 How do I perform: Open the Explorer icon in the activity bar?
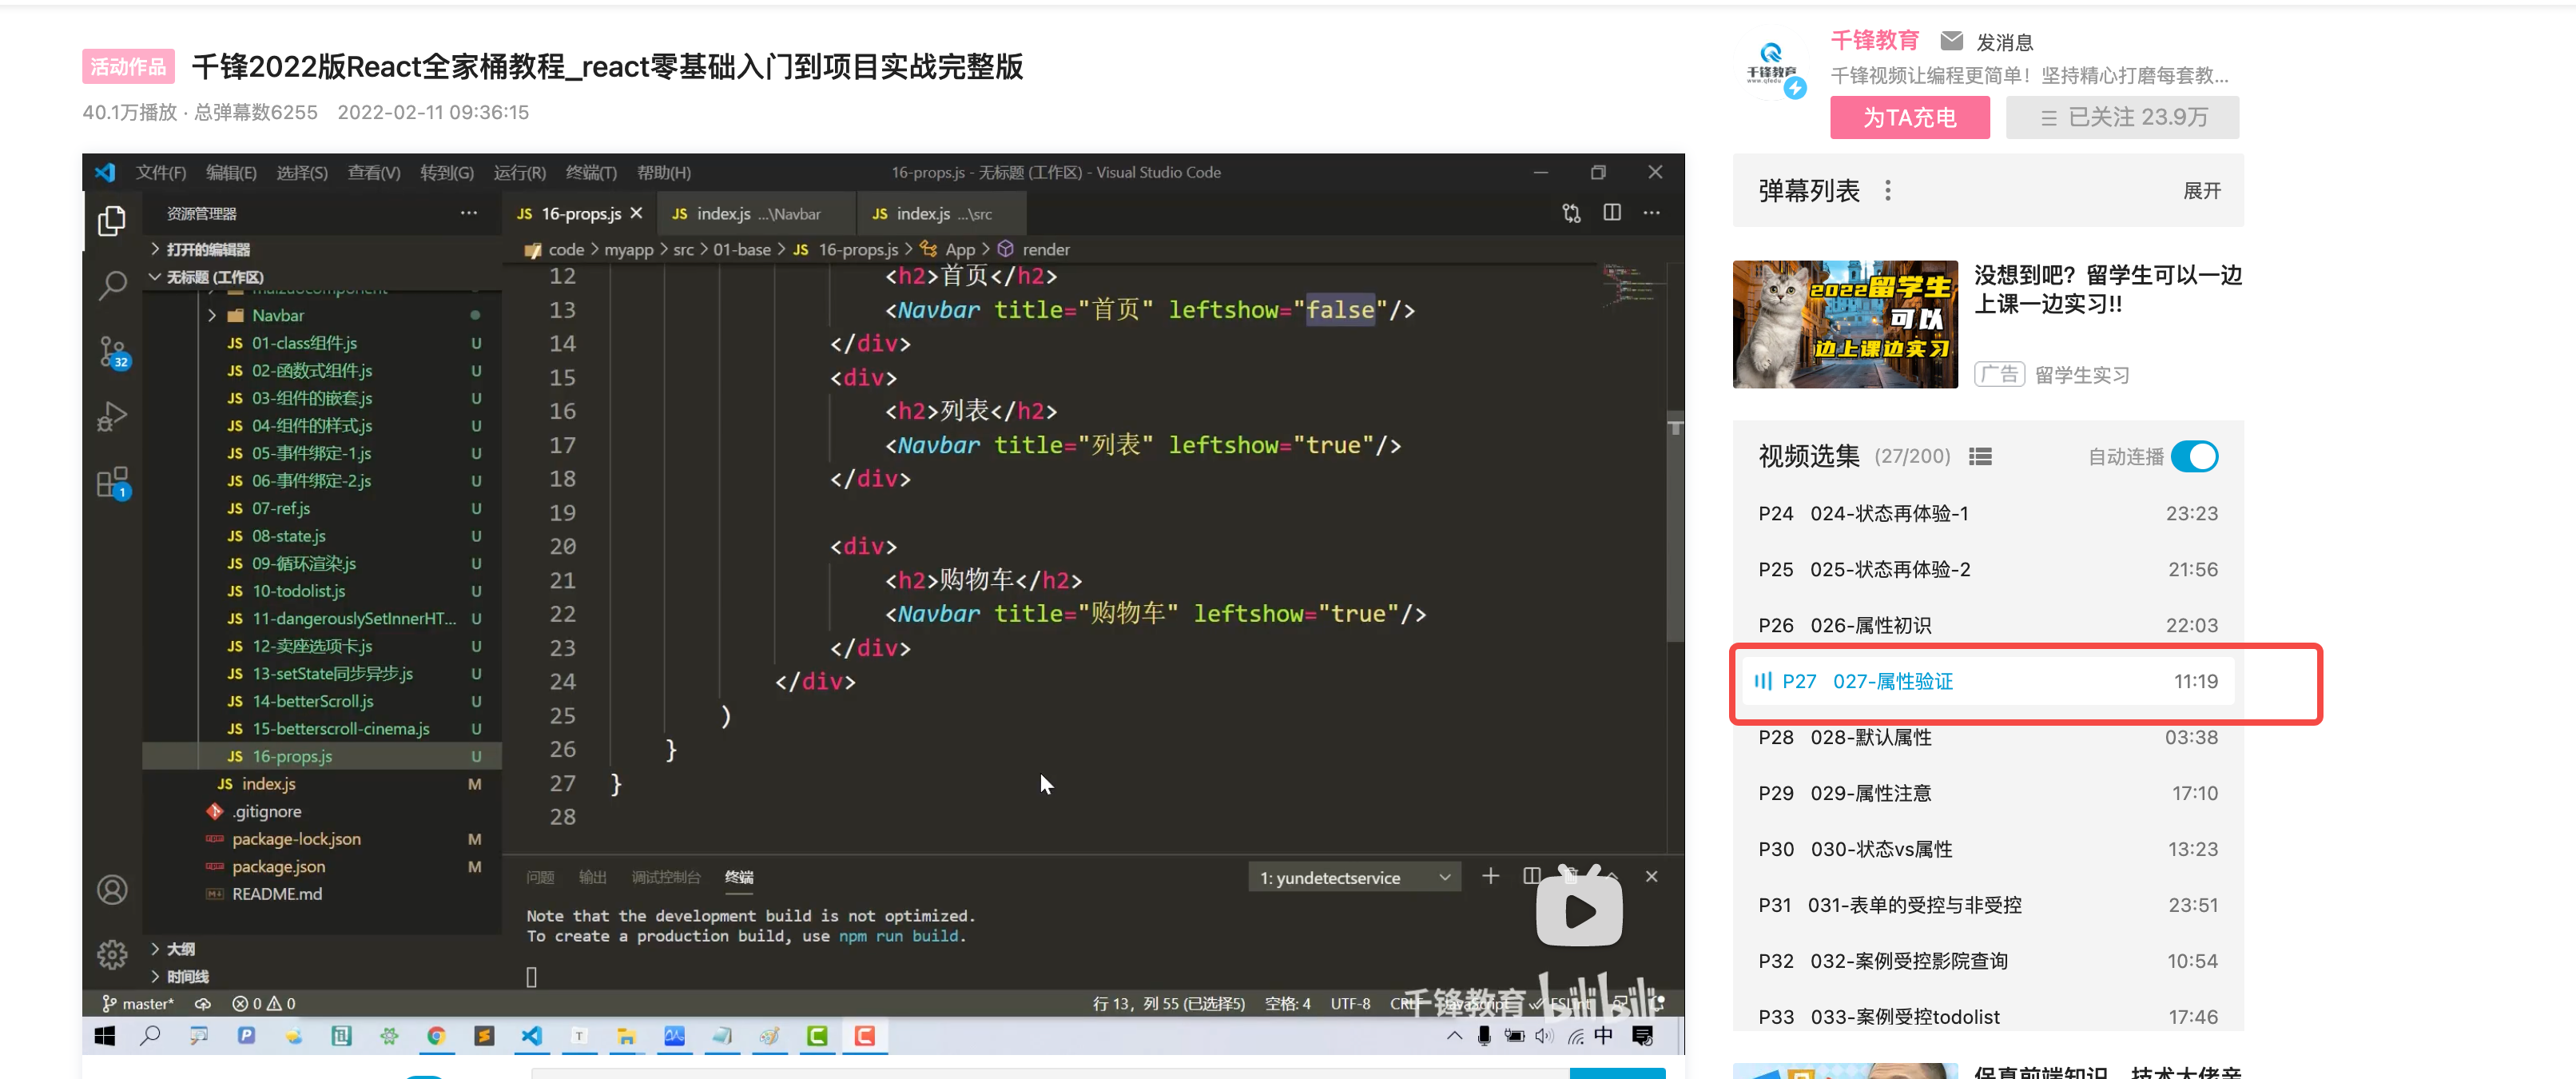coord(112,221)
